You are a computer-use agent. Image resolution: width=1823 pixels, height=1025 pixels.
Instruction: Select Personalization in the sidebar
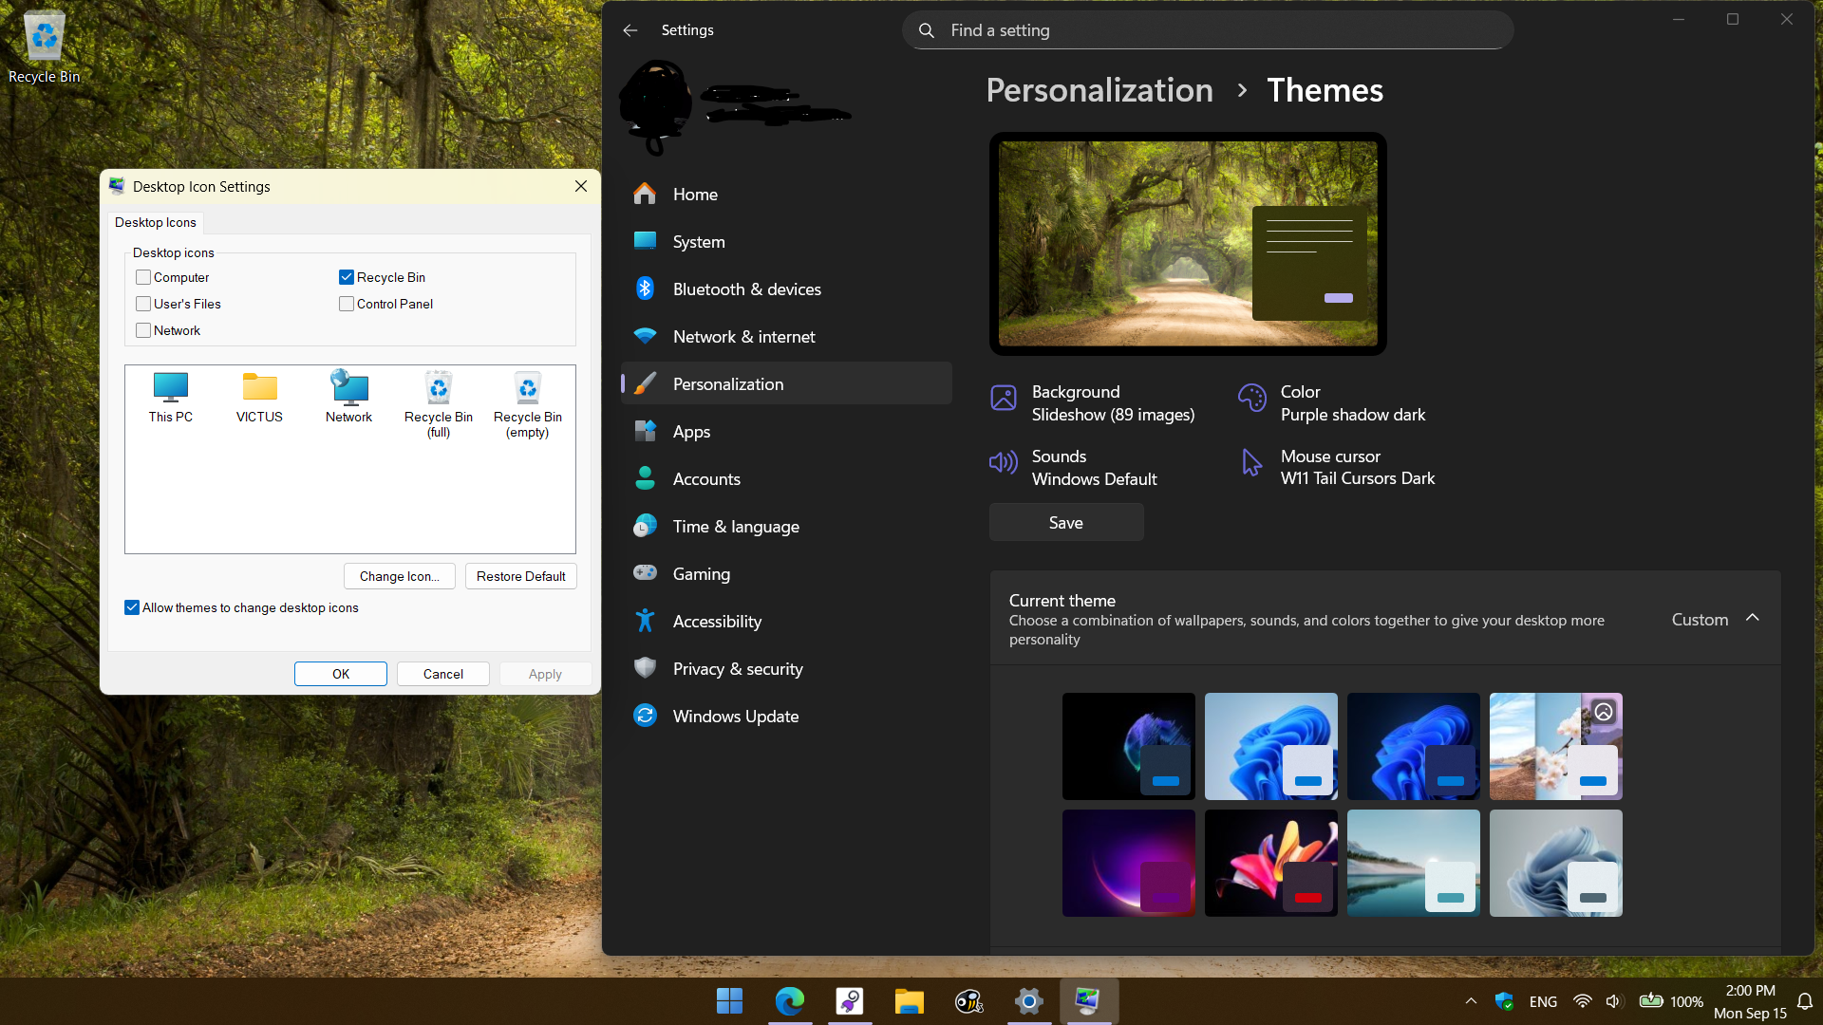[786, 383]
